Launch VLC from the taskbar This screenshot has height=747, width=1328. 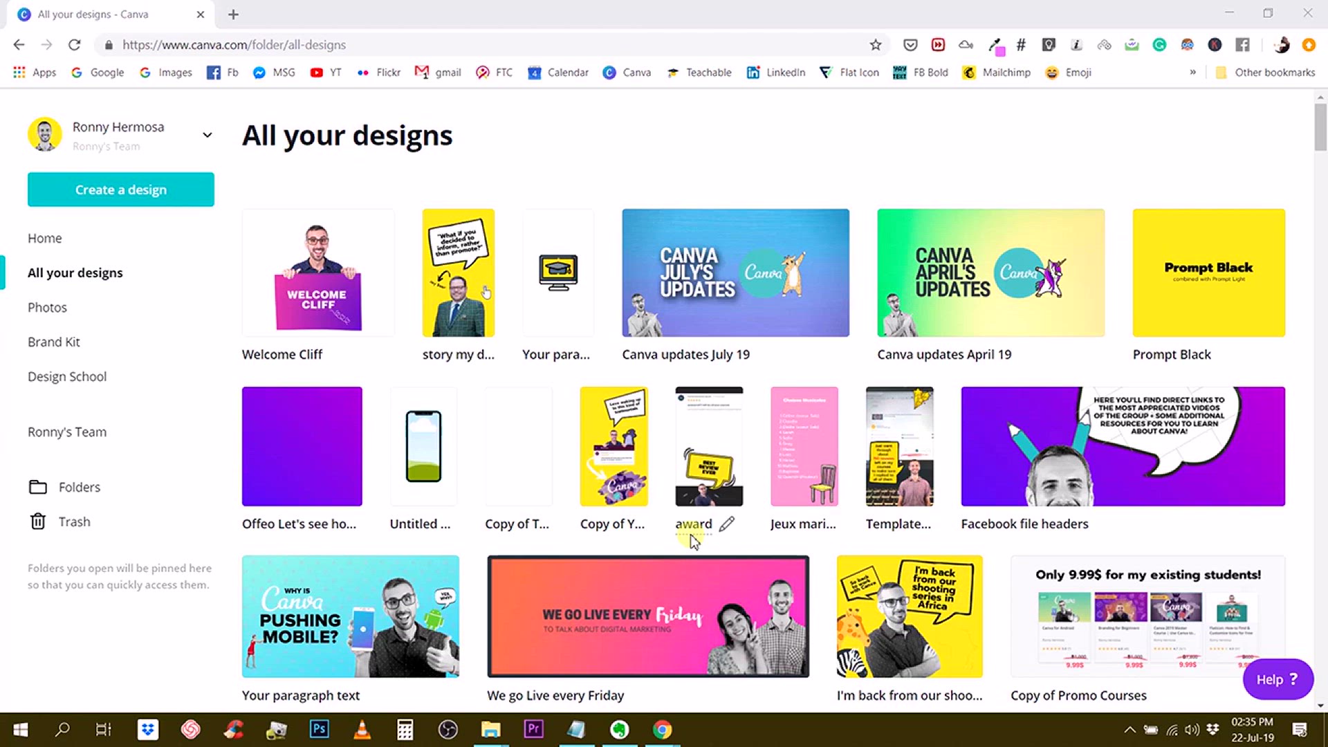[x=362, y=729]
